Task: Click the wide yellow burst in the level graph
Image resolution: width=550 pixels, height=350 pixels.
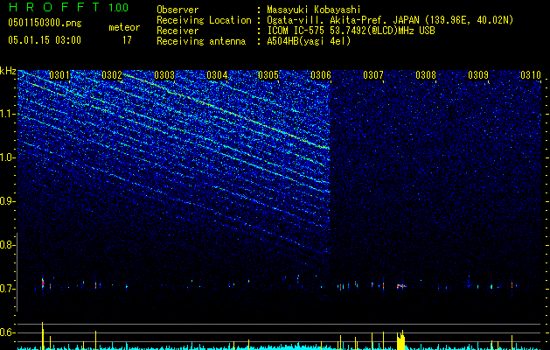Action: [x=400, y=340]
